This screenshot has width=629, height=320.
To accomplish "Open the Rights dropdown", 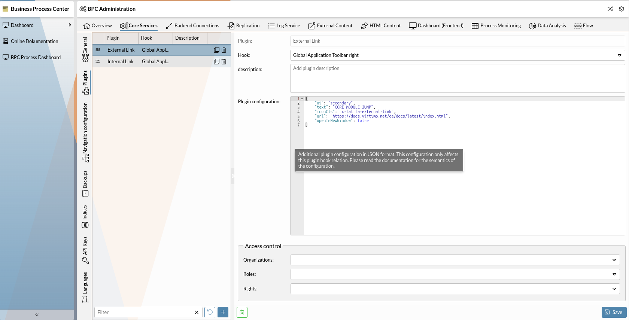I will pos(614,289).
